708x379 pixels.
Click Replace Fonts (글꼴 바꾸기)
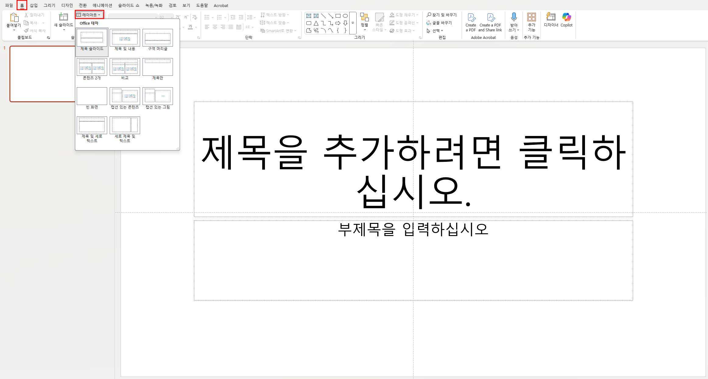tap(439, 23)
